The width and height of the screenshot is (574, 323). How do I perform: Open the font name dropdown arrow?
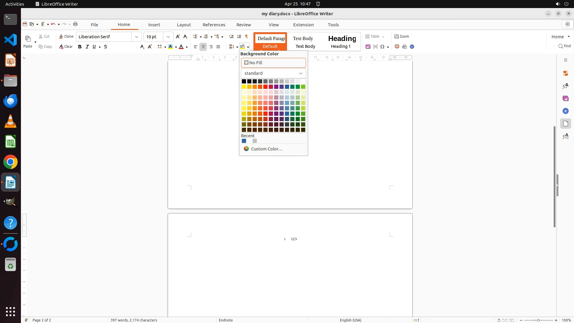[137, 37]
